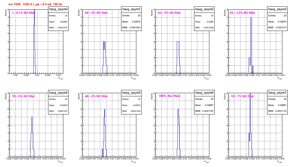This screenshot has height=167, width=292.
Task: Click the A_LED axis label under havg_asym7 plot
Action: 280,162
